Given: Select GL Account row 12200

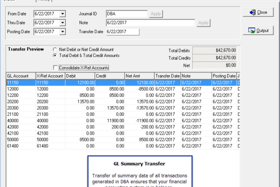Looking at the screenshot, I should [123, 95].
